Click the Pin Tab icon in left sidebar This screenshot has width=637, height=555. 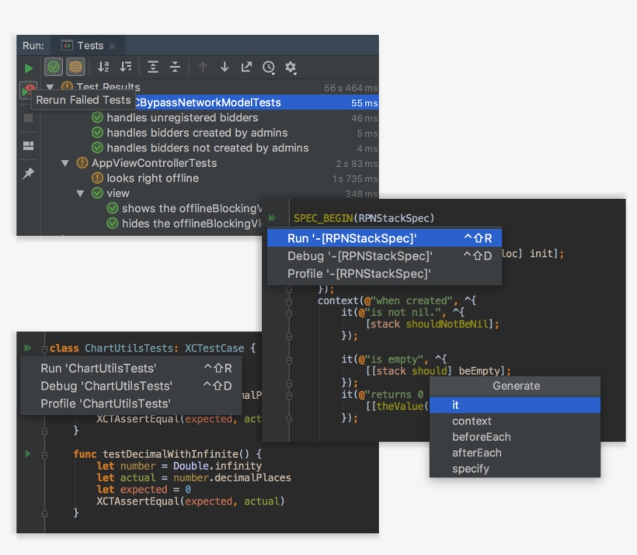point(29,172)
